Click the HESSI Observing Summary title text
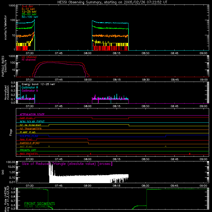212x212 pixels. tap(112, 2)
